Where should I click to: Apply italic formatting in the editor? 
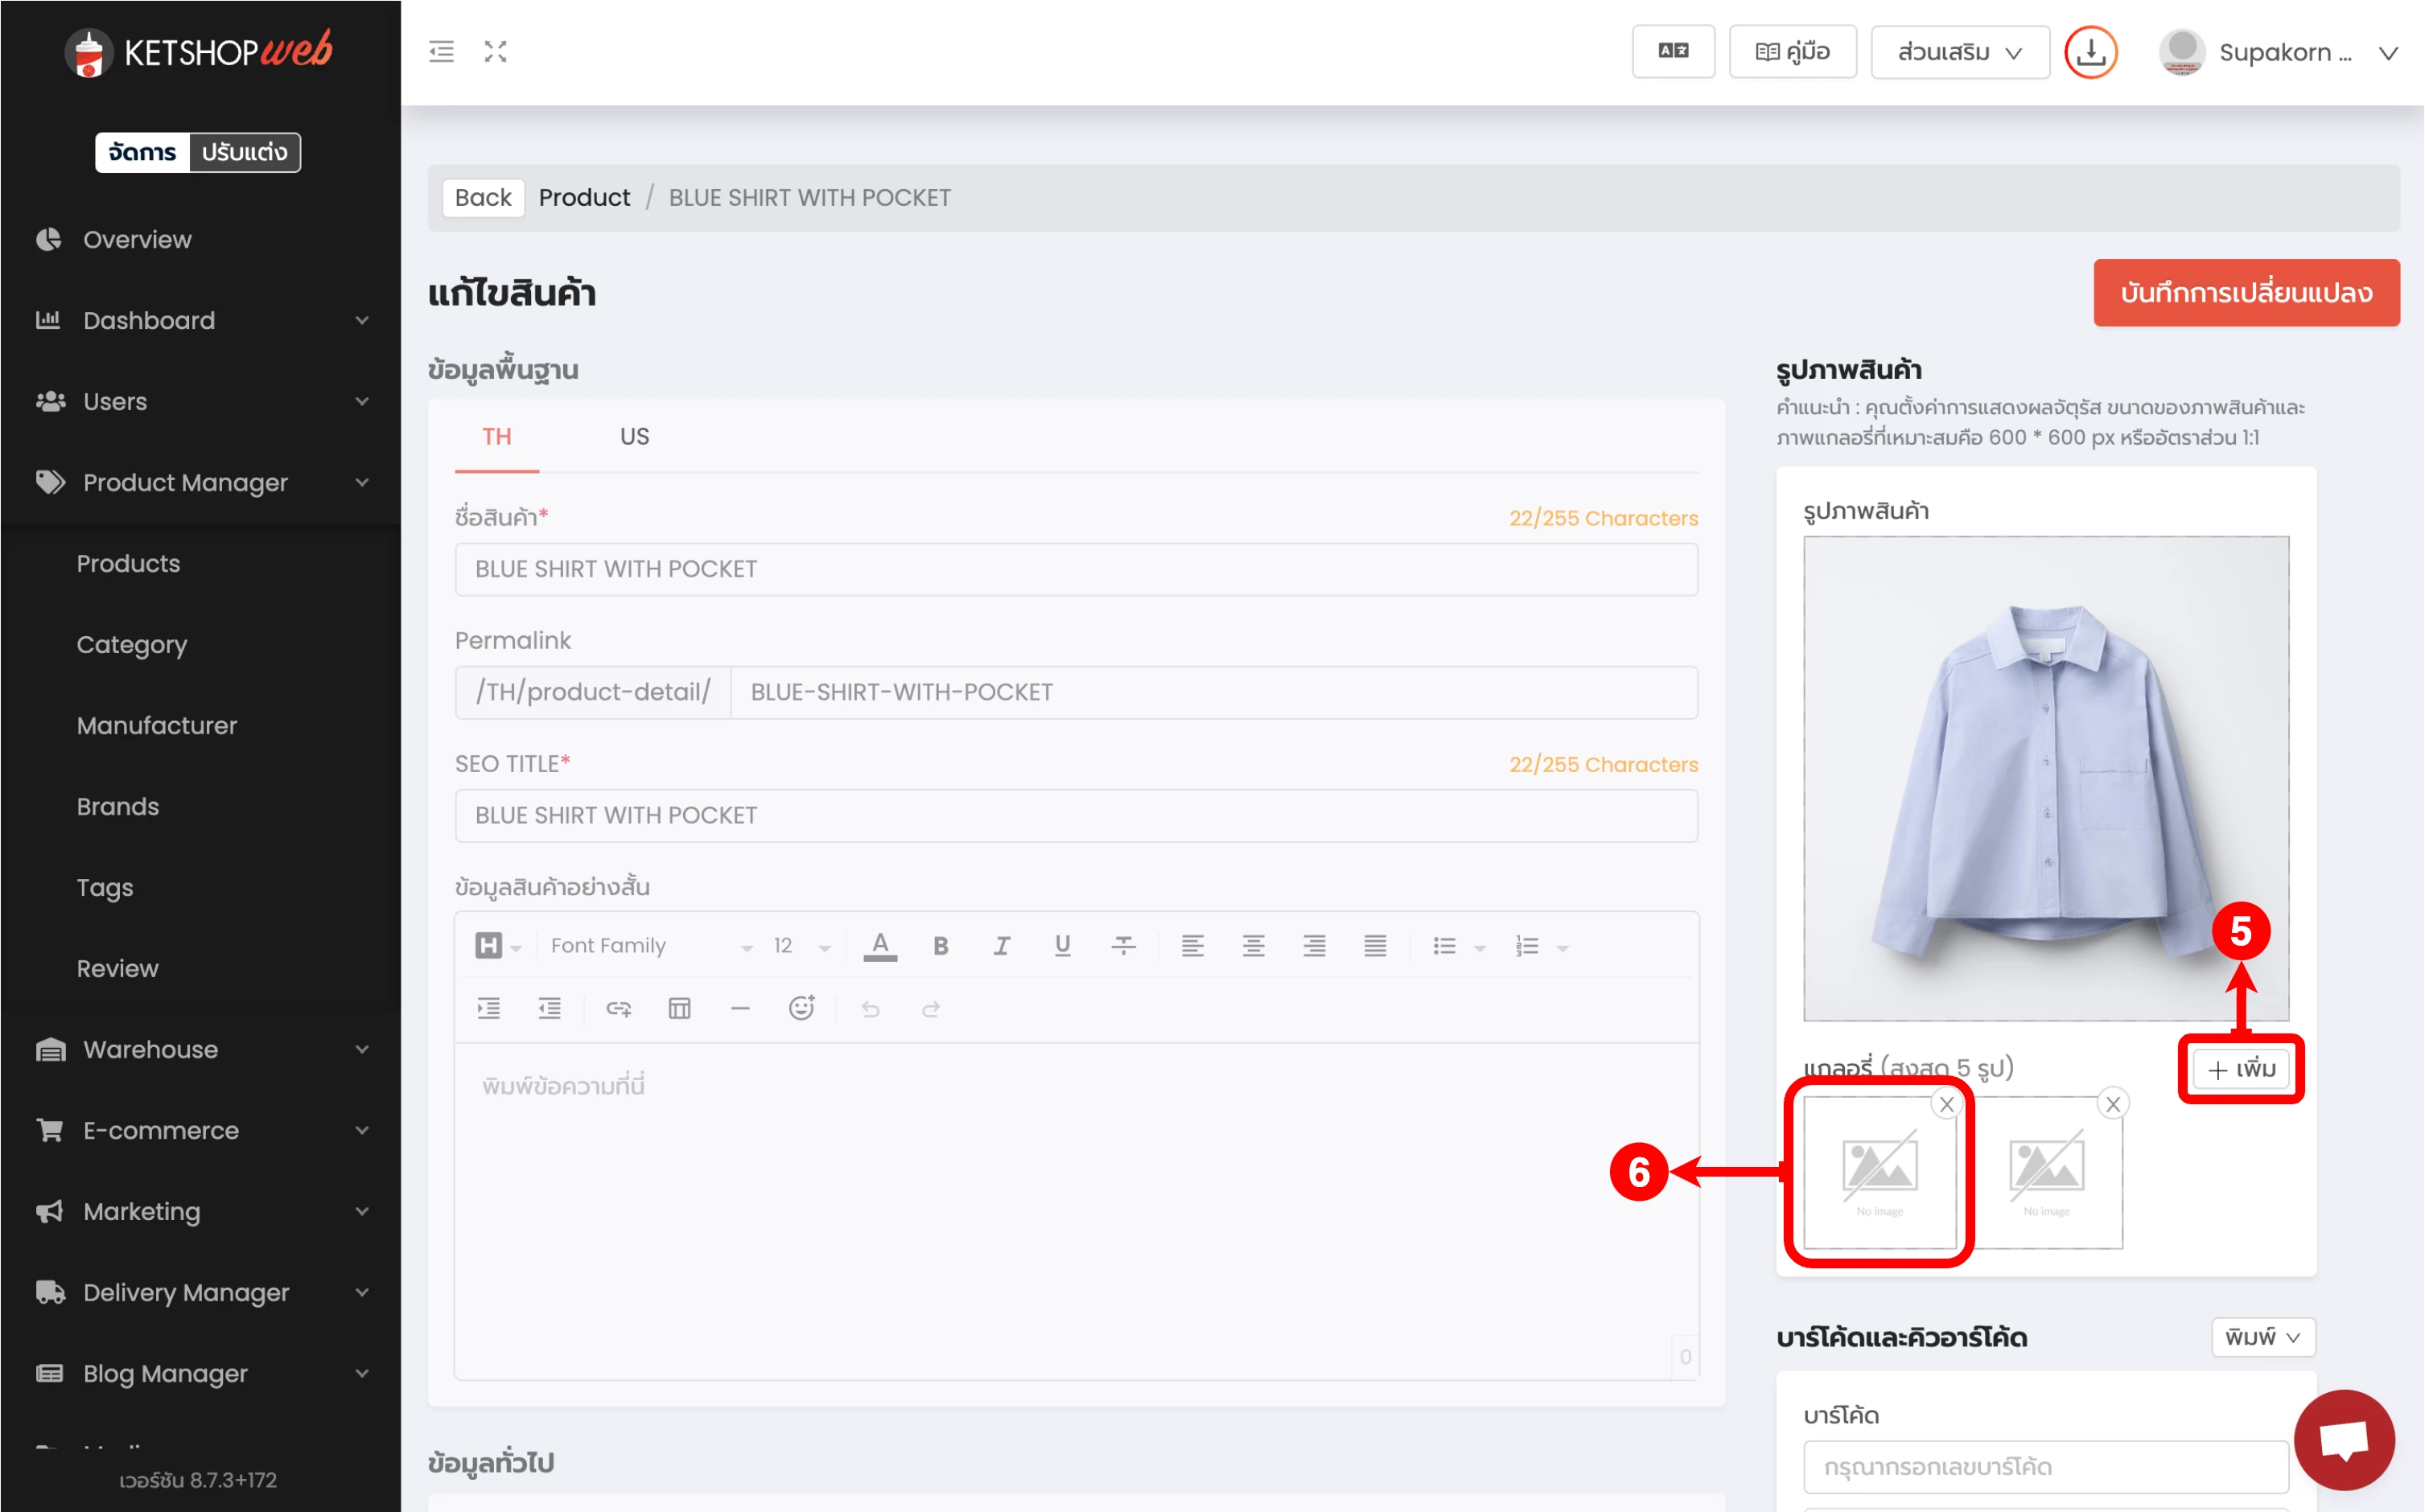[x=1002, y=946]
